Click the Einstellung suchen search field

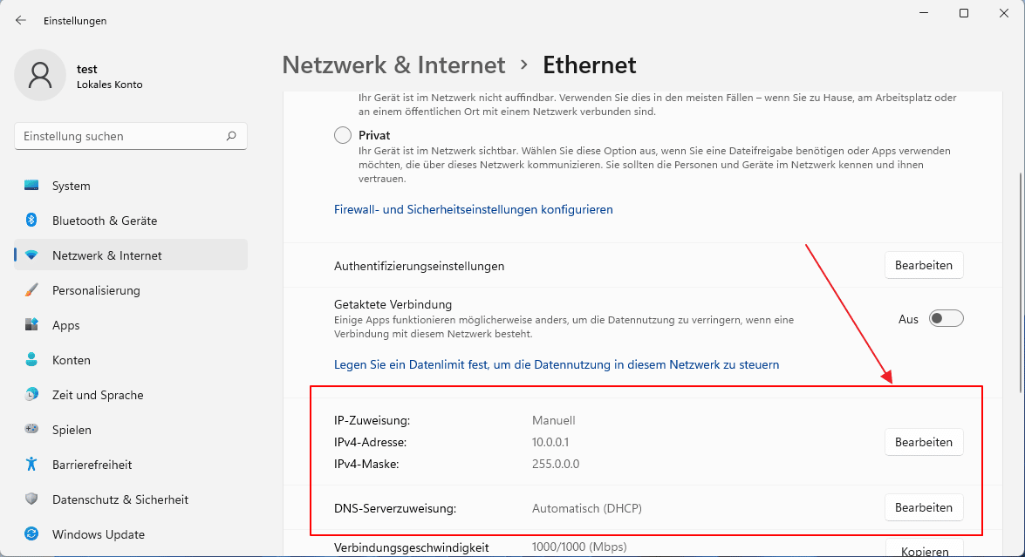pyautogui.click(x=122, y=136)
